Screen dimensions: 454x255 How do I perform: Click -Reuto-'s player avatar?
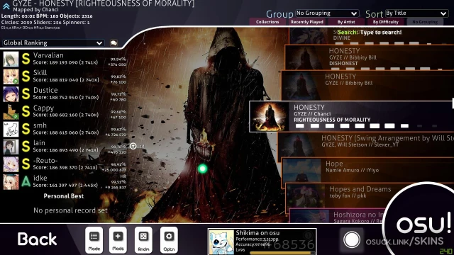tap(11, 164)
